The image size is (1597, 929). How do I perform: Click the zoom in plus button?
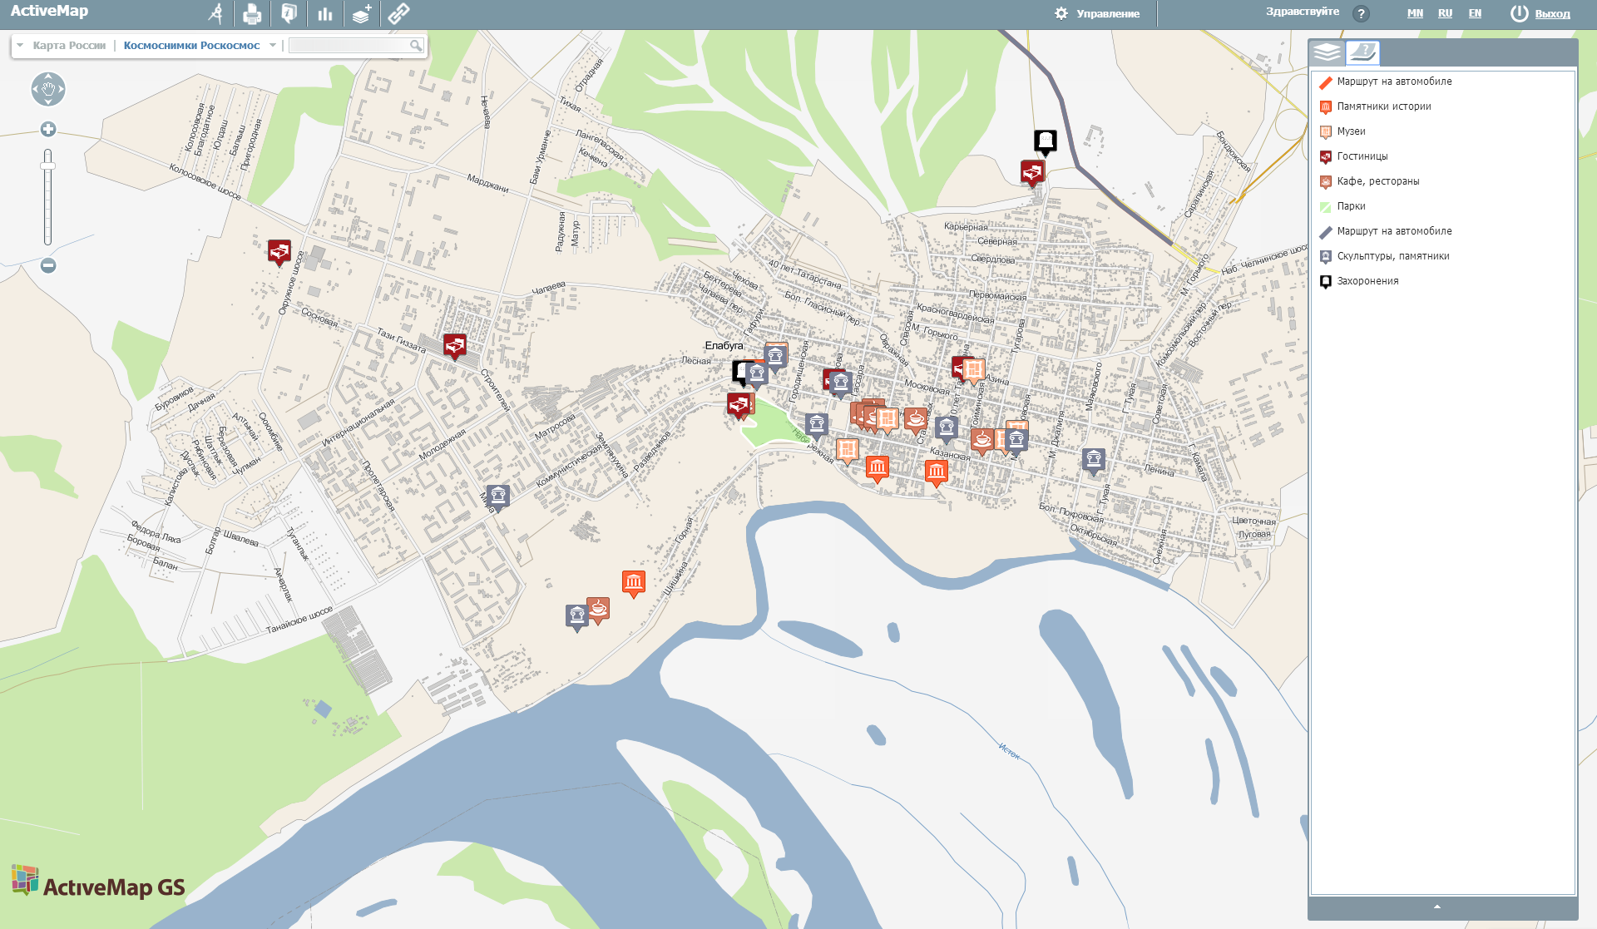click(48, 129)
